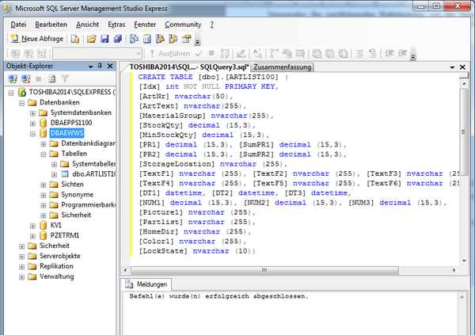Click the increase indent icon
This screenshot has height=335, width=475.
(402, 54)
